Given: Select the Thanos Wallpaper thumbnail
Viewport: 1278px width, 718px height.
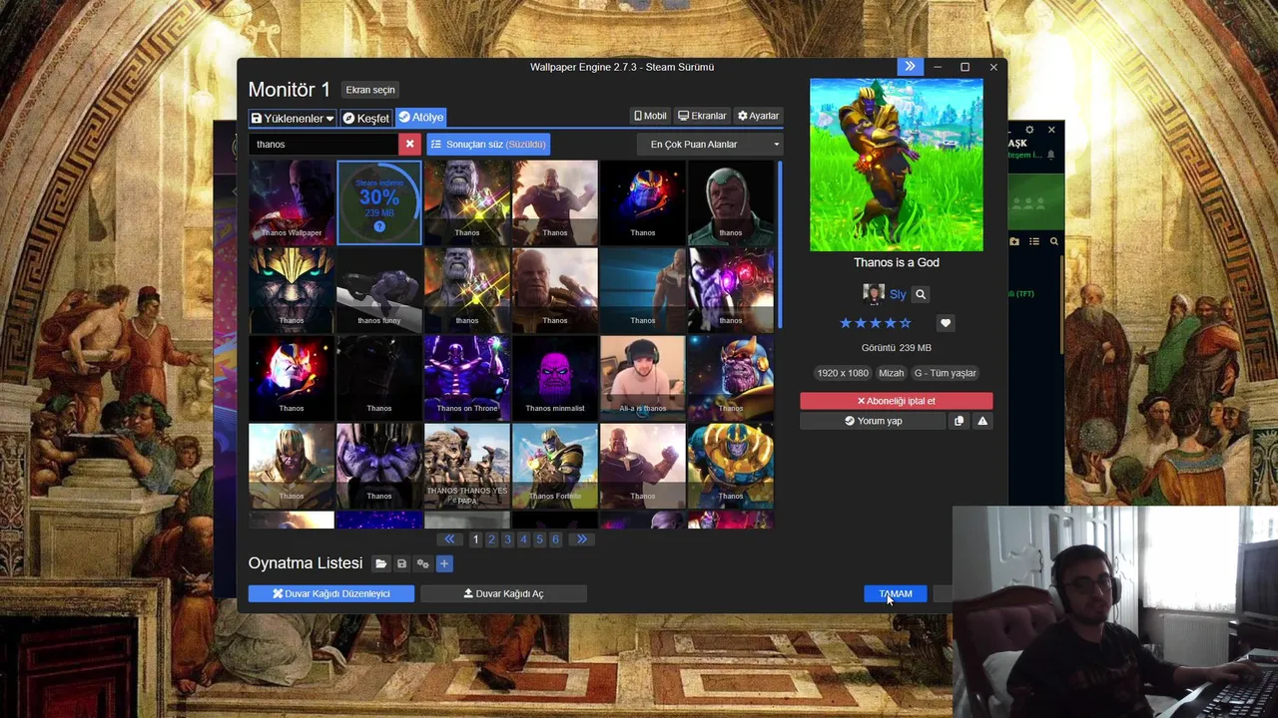Looking at the screenshot, I should pyautogui.click(x=292, y=202).
